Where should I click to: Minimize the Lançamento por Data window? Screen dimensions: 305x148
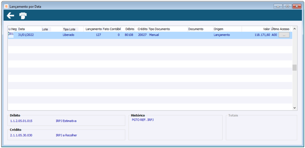point(278,6)
